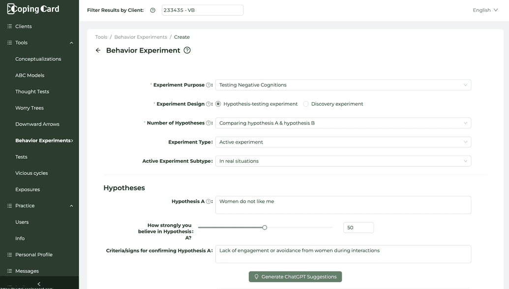Click help icon next to Experiment Purpose

pos(209,85)
